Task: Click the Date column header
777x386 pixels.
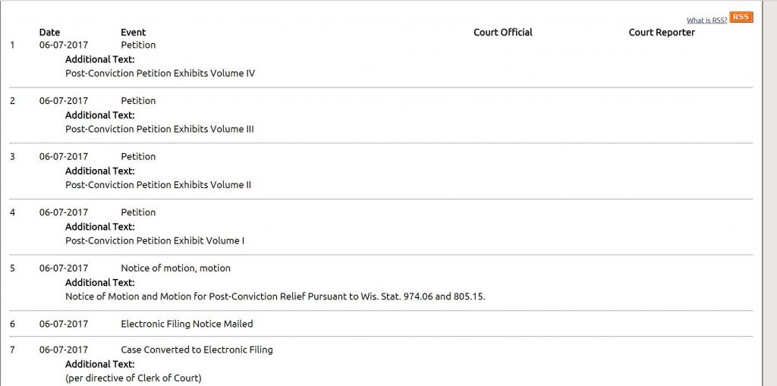Action: coord(49,33)
